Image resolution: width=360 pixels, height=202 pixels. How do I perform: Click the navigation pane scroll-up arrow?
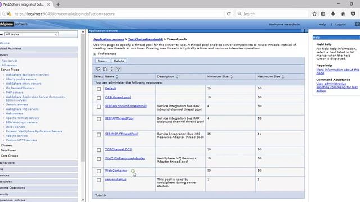tap(83, 31)
